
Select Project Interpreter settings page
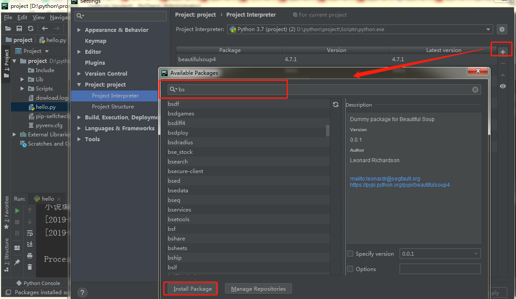coord(115,96)
